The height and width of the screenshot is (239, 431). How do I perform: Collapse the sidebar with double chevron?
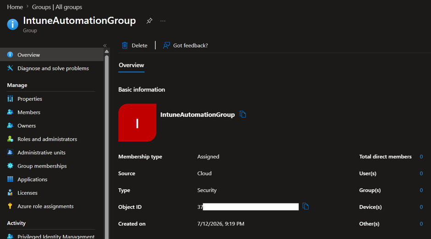coord(105,45)
